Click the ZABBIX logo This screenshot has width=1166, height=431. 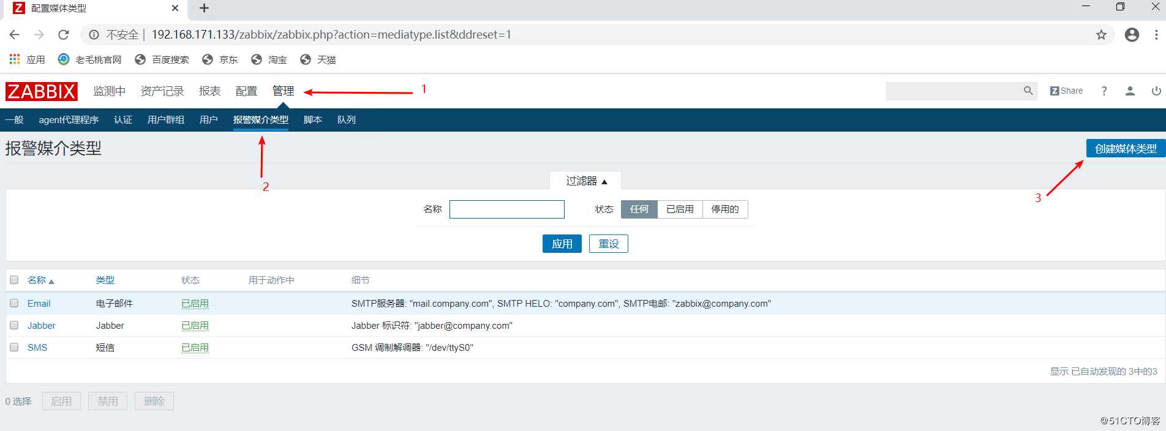(42, 91)
